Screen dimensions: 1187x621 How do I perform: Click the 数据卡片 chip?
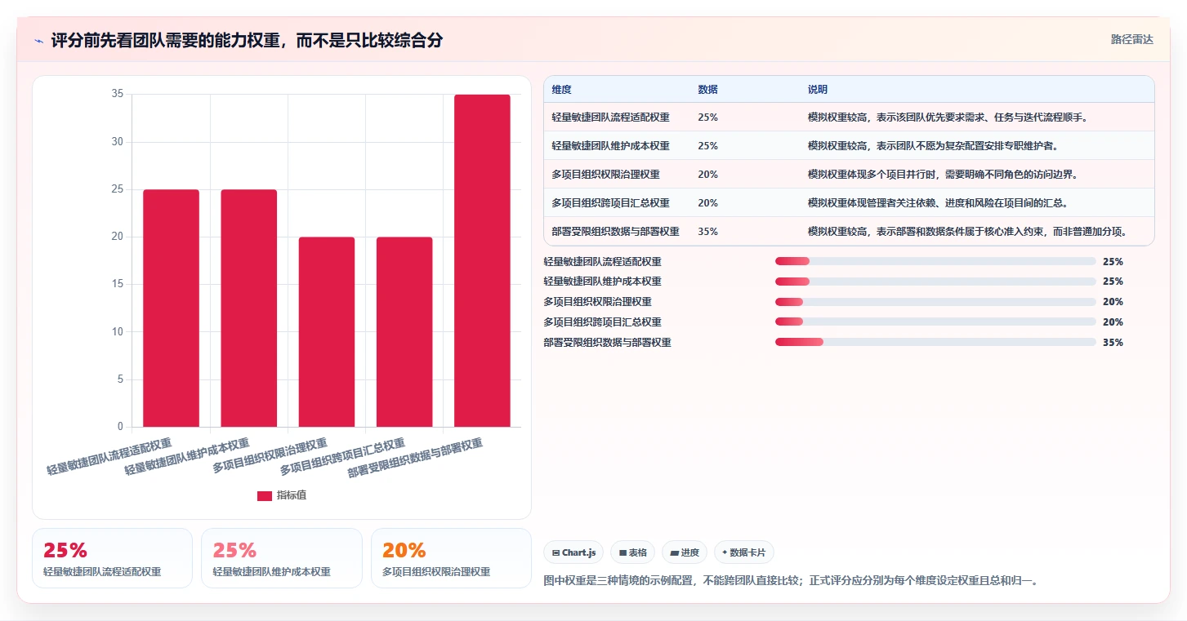coord(743,552)
